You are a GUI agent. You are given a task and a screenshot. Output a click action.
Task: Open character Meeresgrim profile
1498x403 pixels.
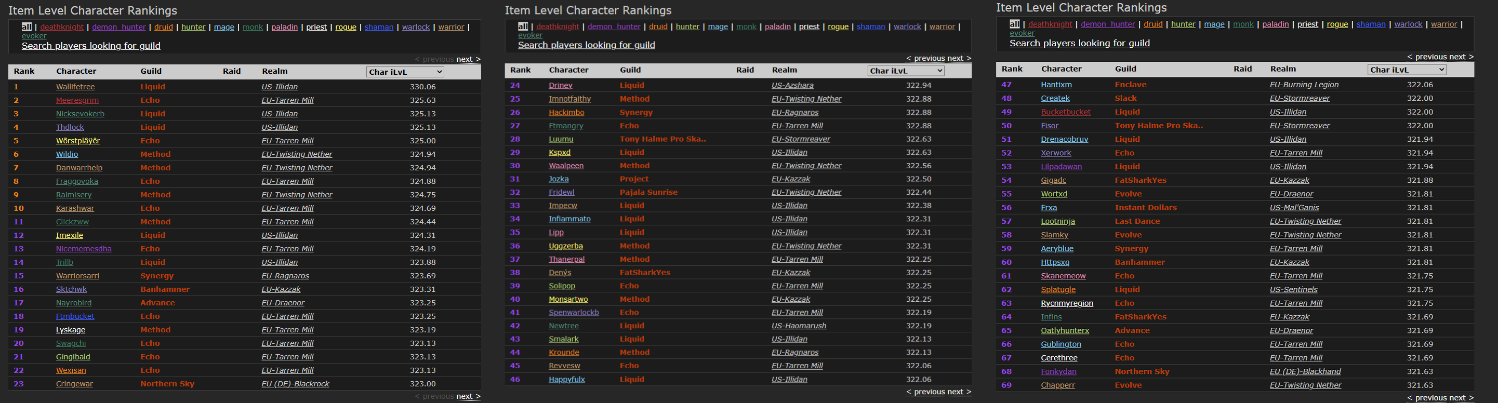77,100
